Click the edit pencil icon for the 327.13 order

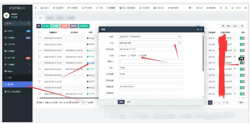click(241, 63)
